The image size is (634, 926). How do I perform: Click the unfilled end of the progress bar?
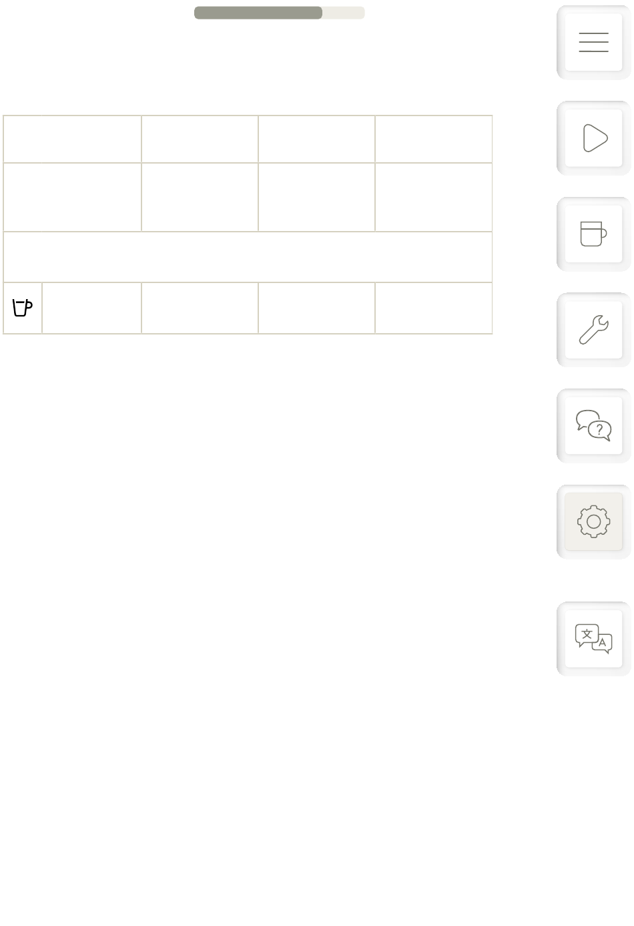coord(344,13)
